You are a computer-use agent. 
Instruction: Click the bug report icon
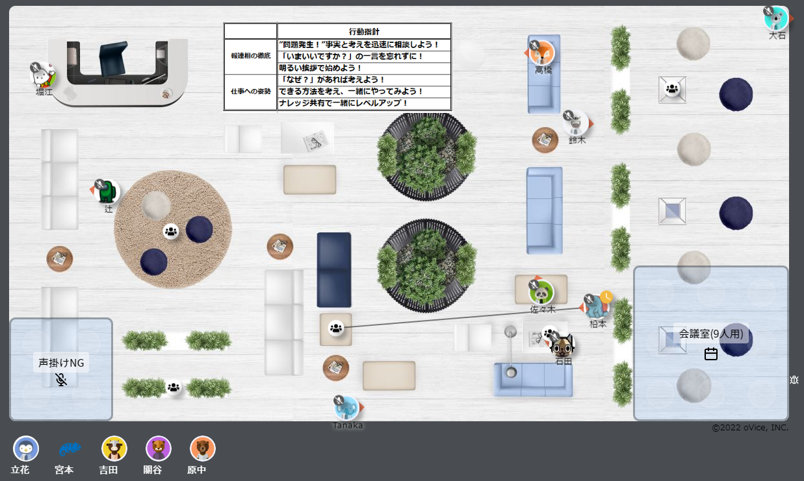click(794, 380)
